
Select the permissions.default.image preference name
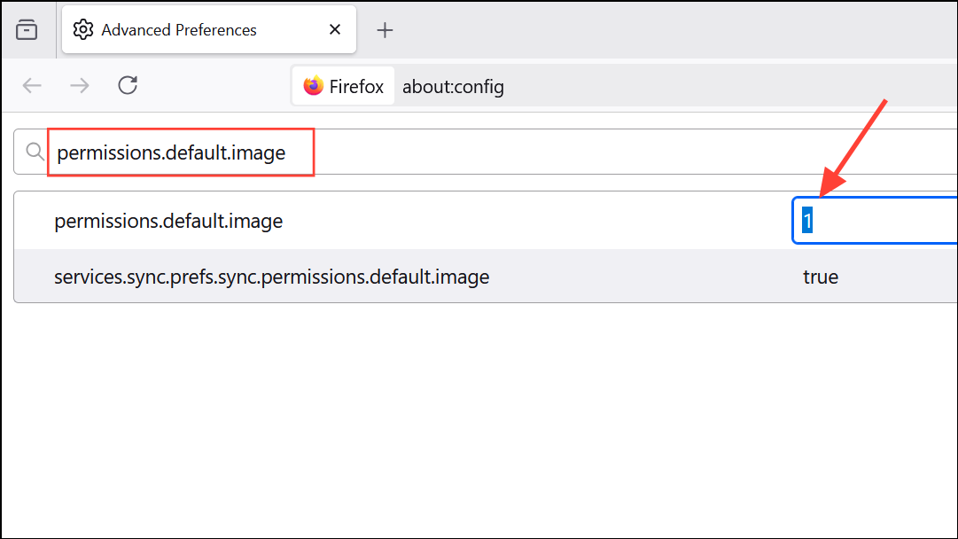click(x=168, y=221)
